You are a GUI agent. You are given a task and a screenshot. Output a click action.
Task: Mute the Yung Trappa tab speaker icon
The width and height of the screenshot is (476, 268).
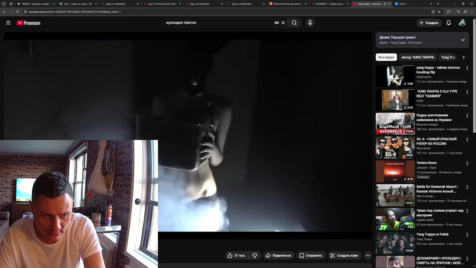click(x=385, y=4)
